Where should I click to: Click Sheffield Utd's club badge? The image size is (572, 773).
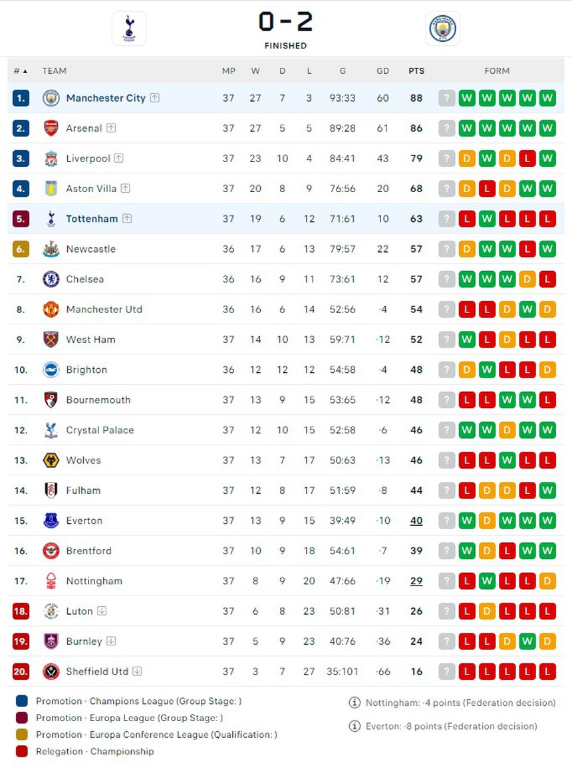point(52,671)
